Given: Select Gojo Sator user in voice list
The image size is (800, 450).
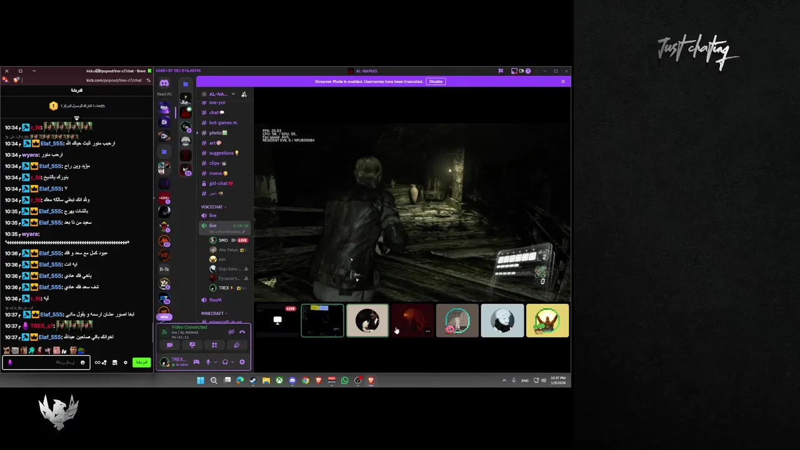Looking at the screenshot, I should (228, 269).
